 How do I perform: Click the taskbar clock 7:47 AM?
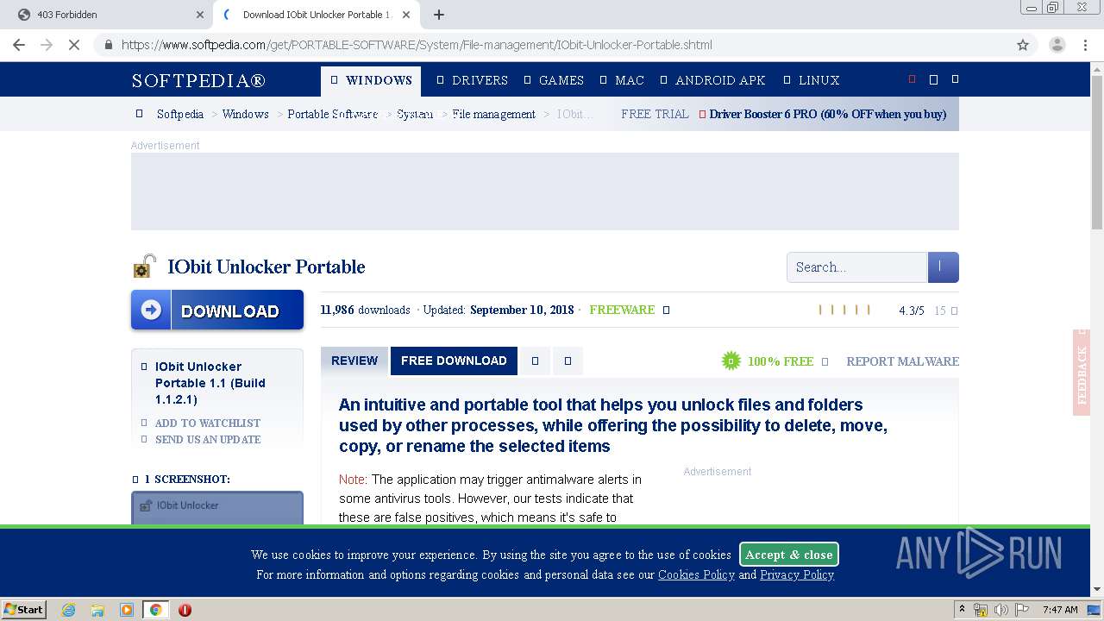[1060, 610]
